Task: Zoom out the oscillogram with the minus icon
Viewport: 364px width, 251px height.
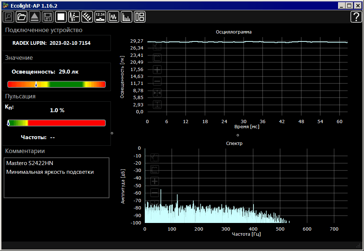Action: click(157, 81)
